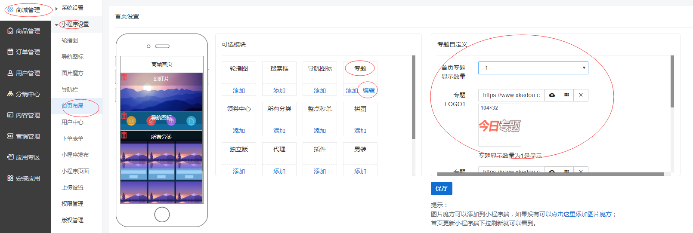Click the blue 保存 button

click(441, 188)
